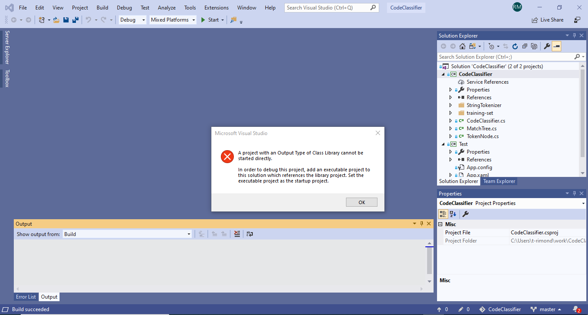Toggle Word Wrap in Output window
This screenshot has height=315, width=588.
[249, 234]
